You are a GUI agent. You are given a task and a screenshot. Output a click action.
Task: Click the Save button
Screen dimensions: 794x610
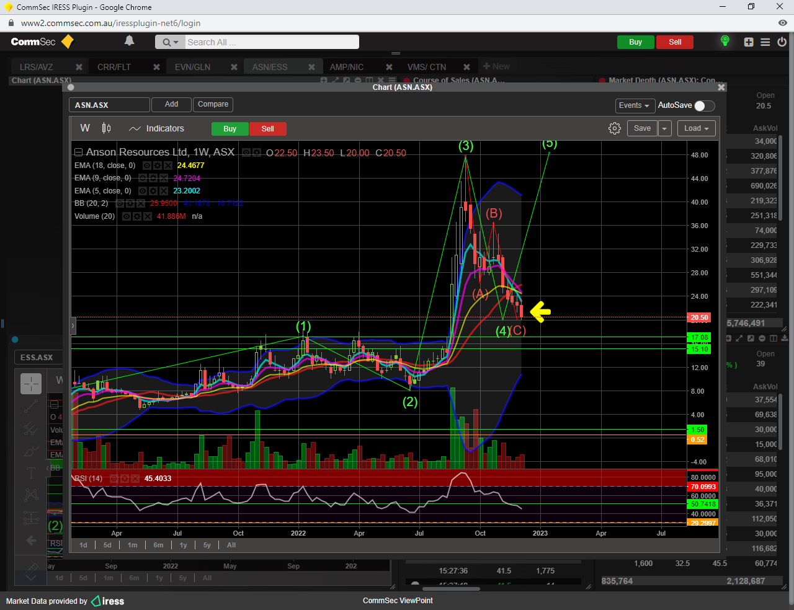click(x=642, y=128)
